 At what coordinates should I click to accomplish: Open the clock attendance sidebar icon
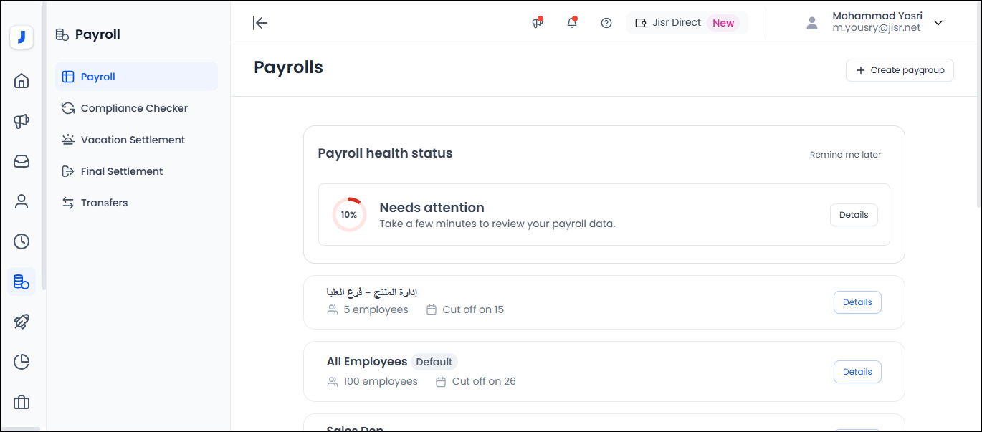pyautogui.click(x=22, y=241)
